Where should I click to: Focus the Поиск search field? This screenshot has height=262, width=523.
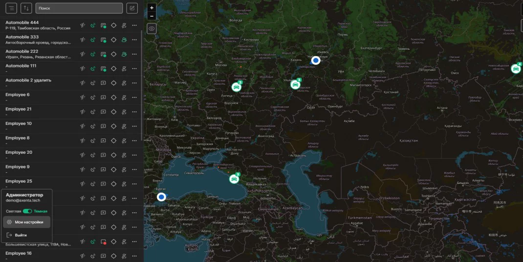coord(79,8)
